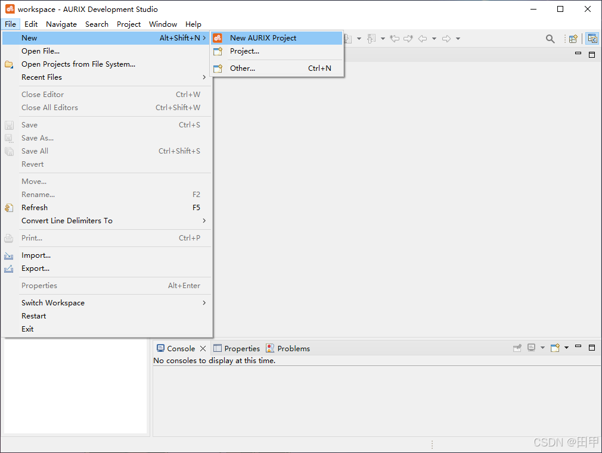Open the Navigate menu
Screen dimensions: 602x453
[61, 24]
